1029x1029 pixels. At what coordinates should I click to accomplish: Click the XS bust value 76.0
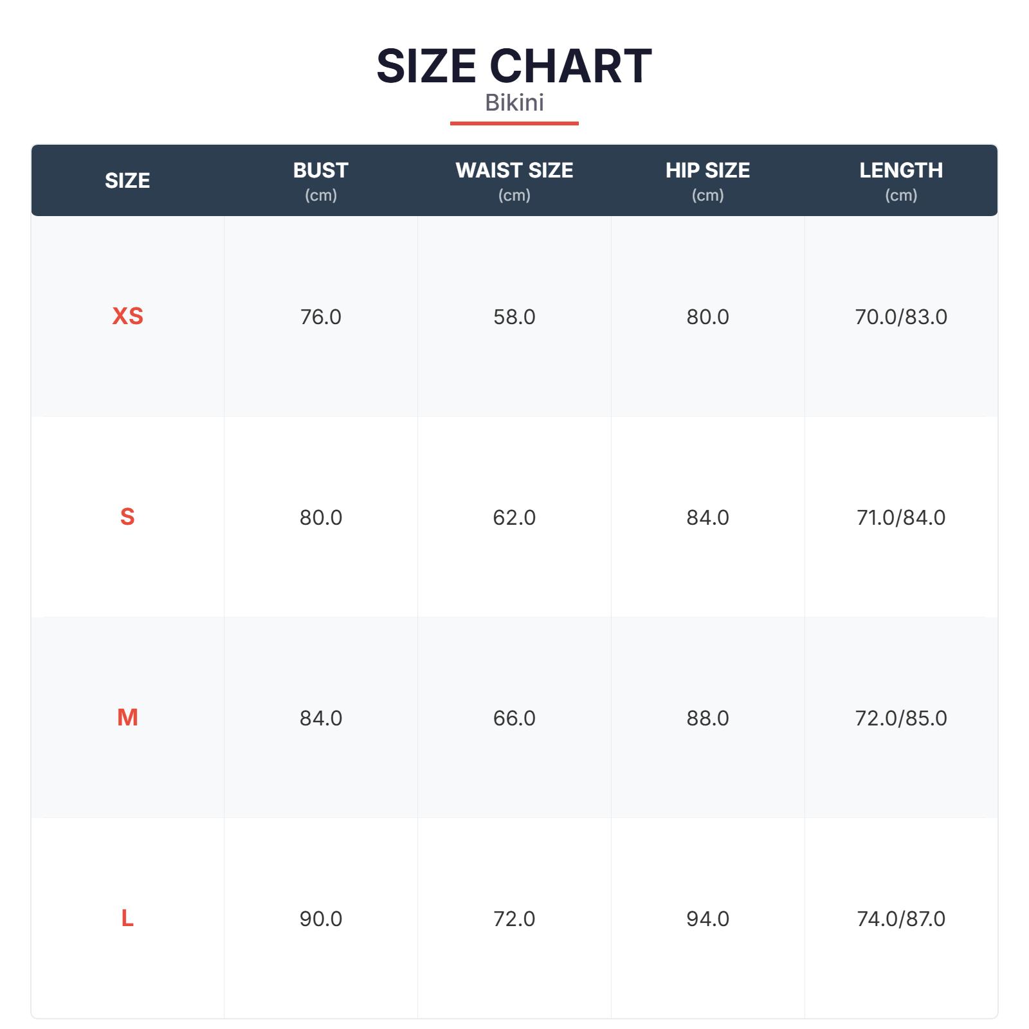click(x=320, y=317)
